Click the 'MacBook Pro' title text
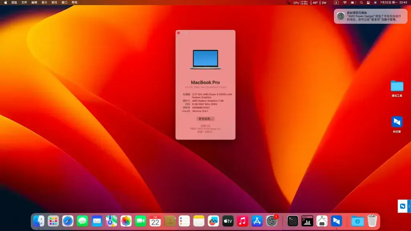Screen dimensions: 411x231 (205, 82)
